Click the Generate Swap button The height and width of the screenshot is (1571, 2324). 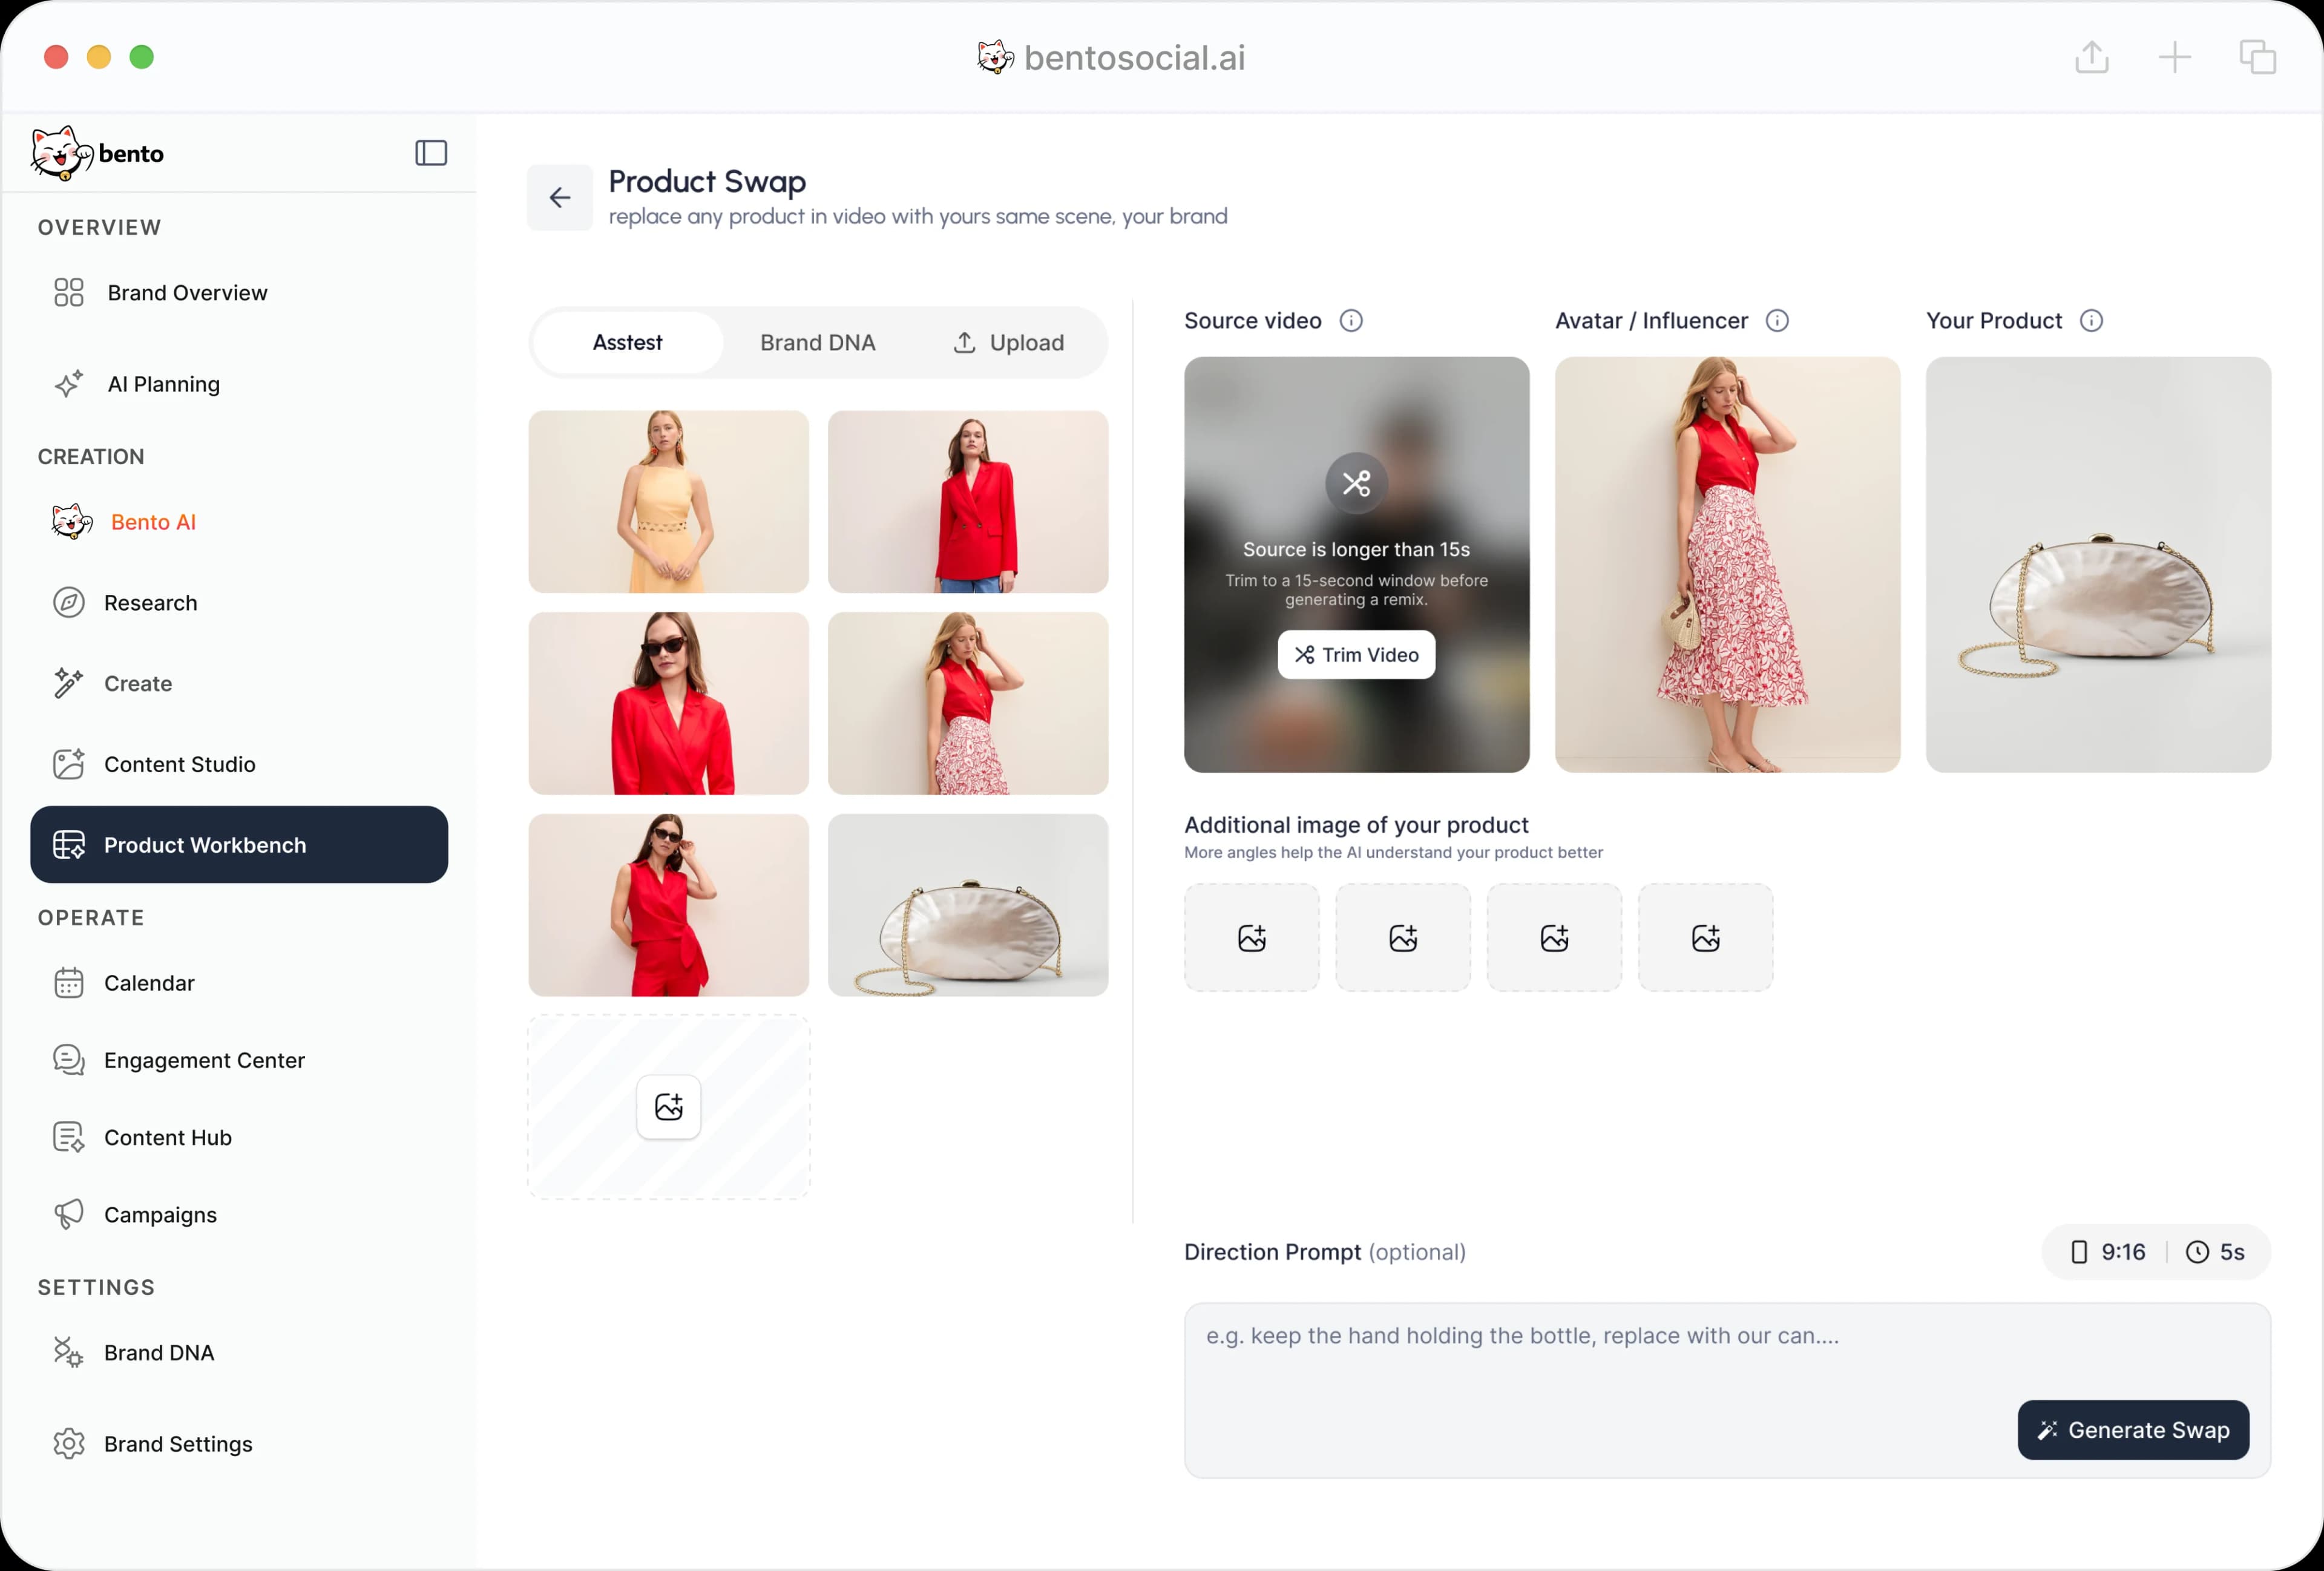(x=2133, y=1430)
